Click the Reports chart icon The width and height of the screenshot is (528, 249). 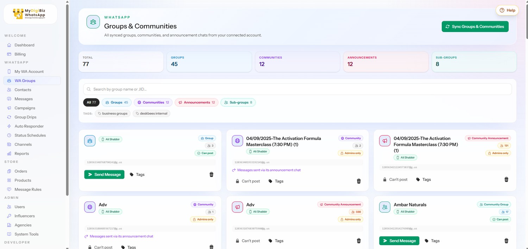(9, 154)
